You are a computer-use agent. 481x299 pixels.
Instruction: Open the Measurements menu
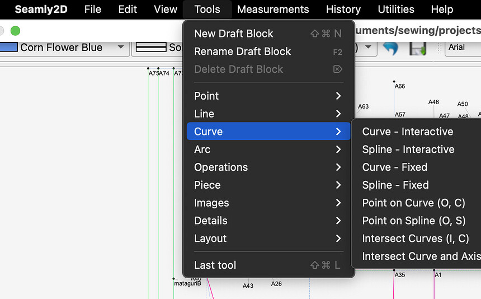pos(273,9)
